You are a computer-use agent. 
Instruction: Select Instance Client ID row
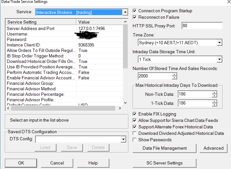[64, 45]
